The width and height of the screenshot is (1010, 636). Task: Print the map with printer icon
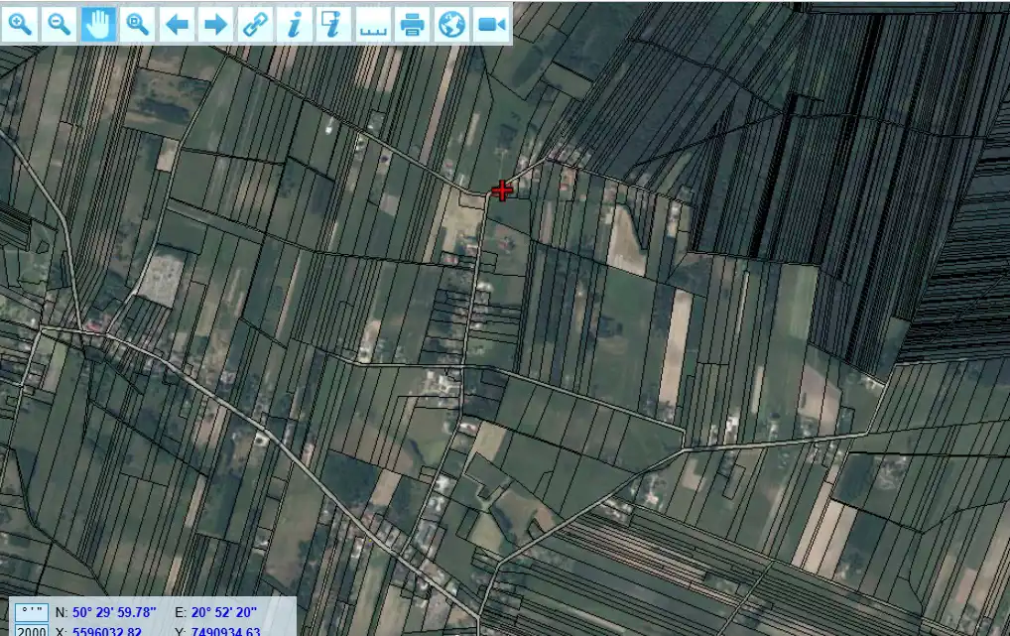coord(412,25)
